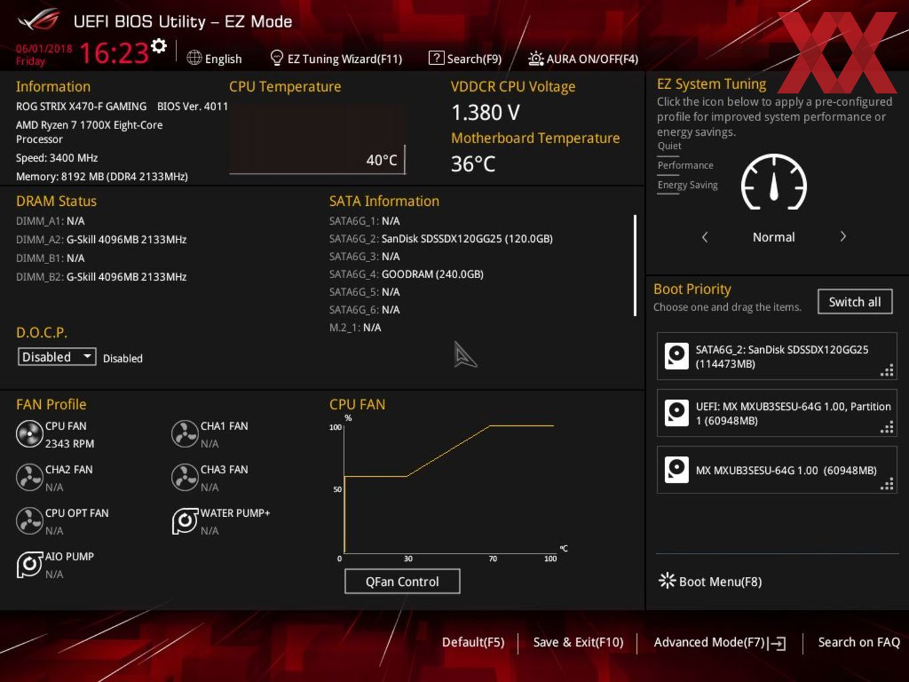909x682 pixels.
Task: Select SATA6G_2: SanDisk SDSSDX120GG25 boot entry
Action: point(777,356)
